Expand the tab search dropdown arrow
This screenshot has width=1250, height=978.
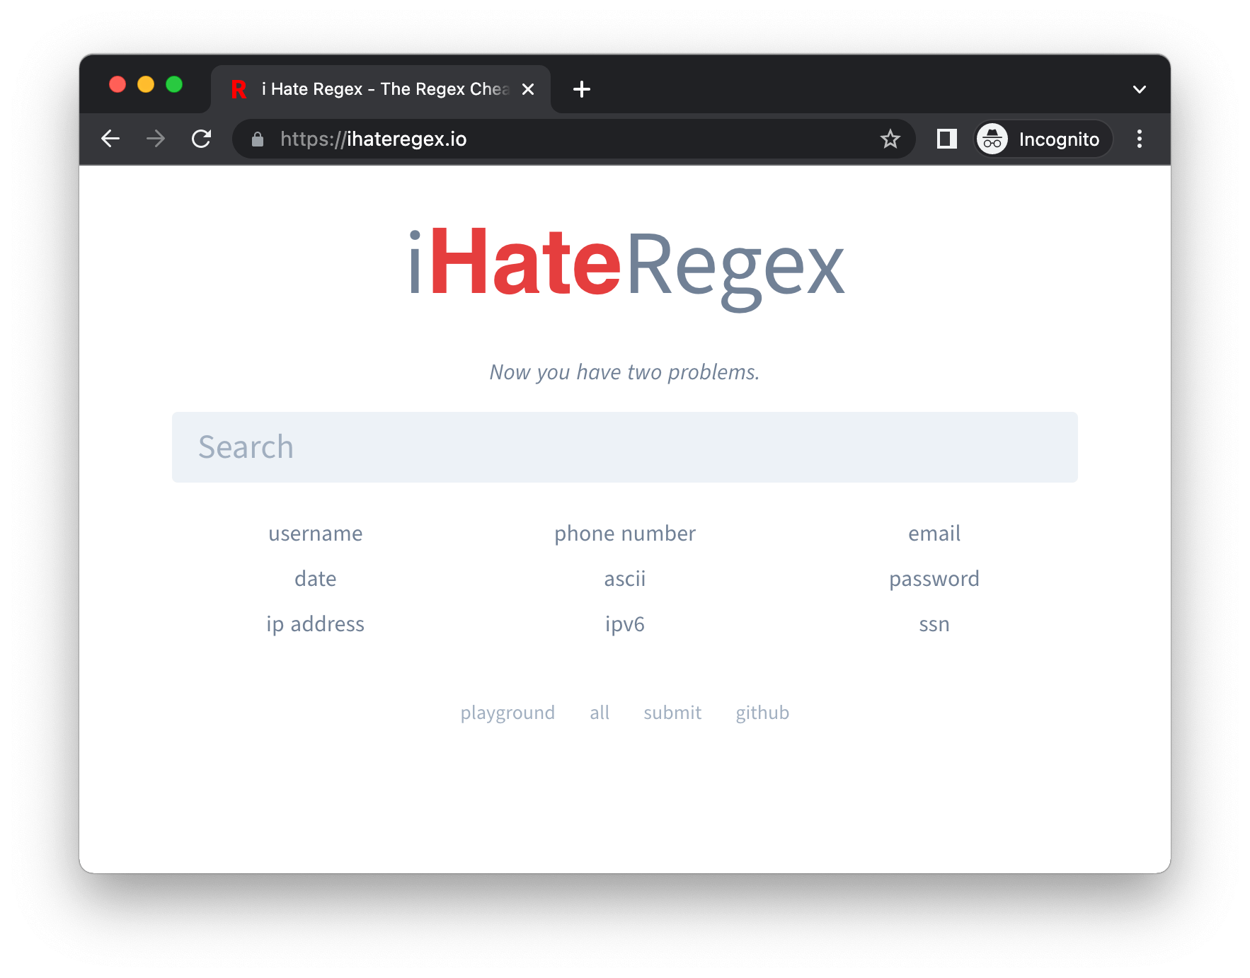[1139, 90]
